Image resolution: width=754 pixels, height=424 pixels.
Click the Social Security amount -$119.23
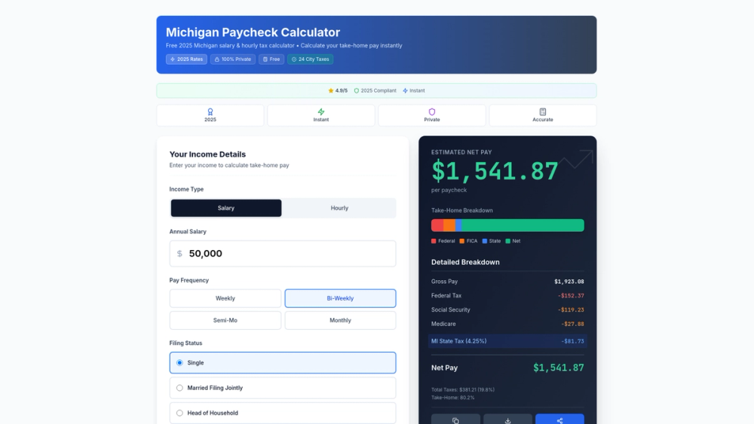(x=571, y=310)
